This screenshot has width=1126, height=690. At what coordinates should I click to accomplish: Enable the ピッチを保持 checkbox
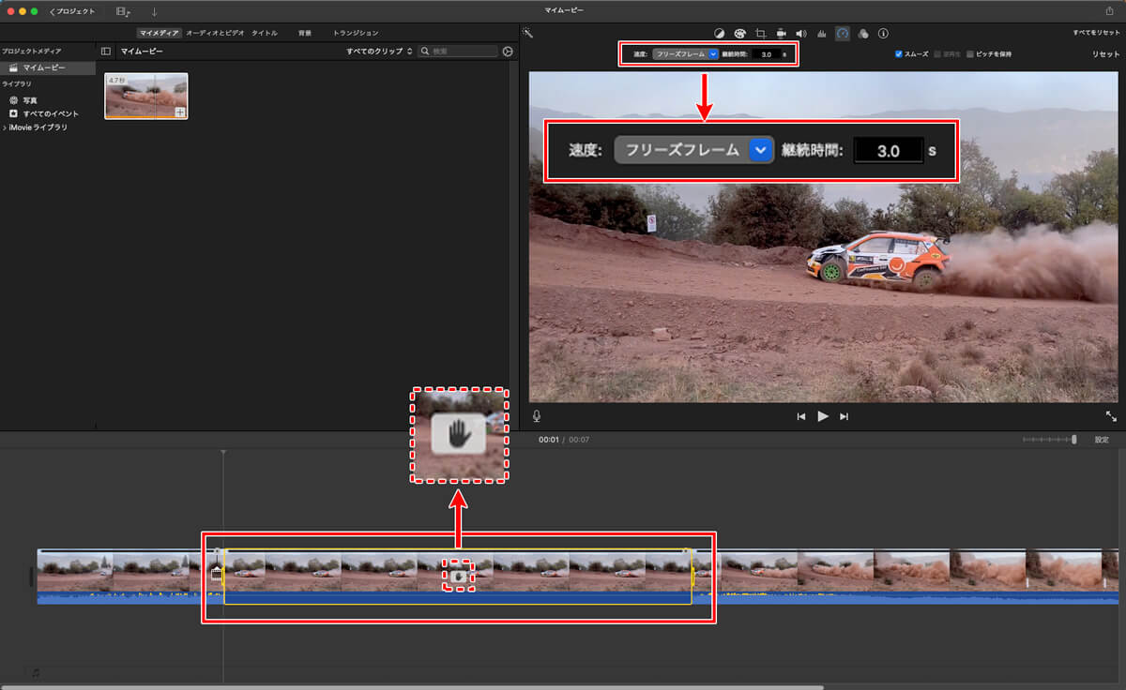[970, 54]
